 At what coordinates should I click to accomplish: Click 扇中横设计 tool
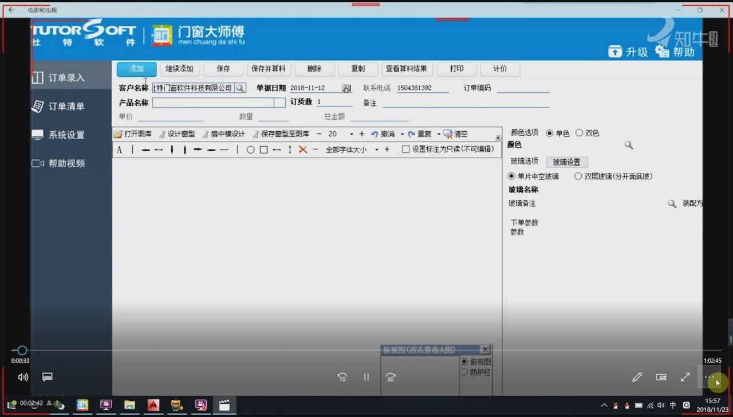point(223,134)
